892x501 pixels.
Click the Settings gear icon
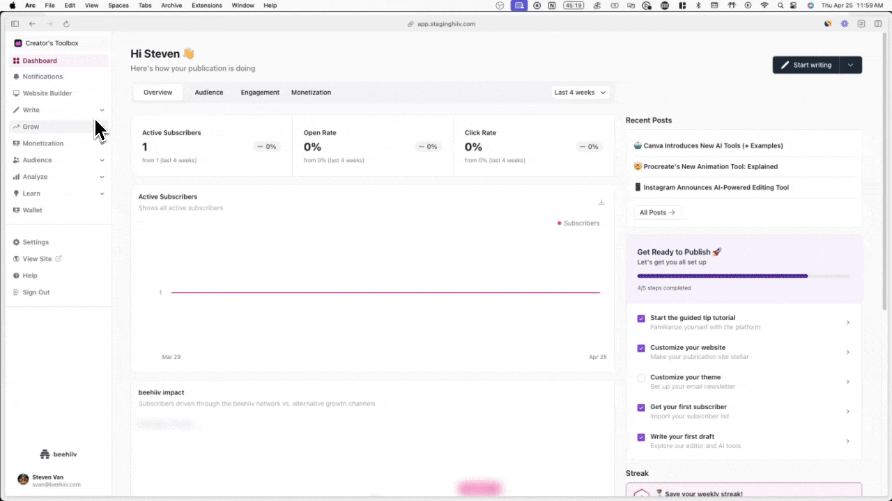16,242
